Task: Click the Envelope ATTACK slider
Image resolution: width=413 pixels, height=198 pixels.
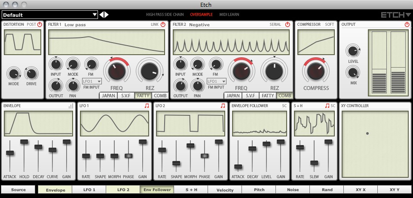Action: coord(10,153)
